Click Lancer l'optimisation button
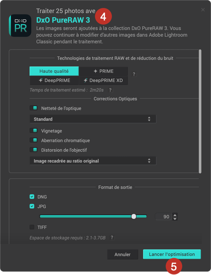This screenshot has width=211, height=275. pyautogui.click(x=172, y=254)
